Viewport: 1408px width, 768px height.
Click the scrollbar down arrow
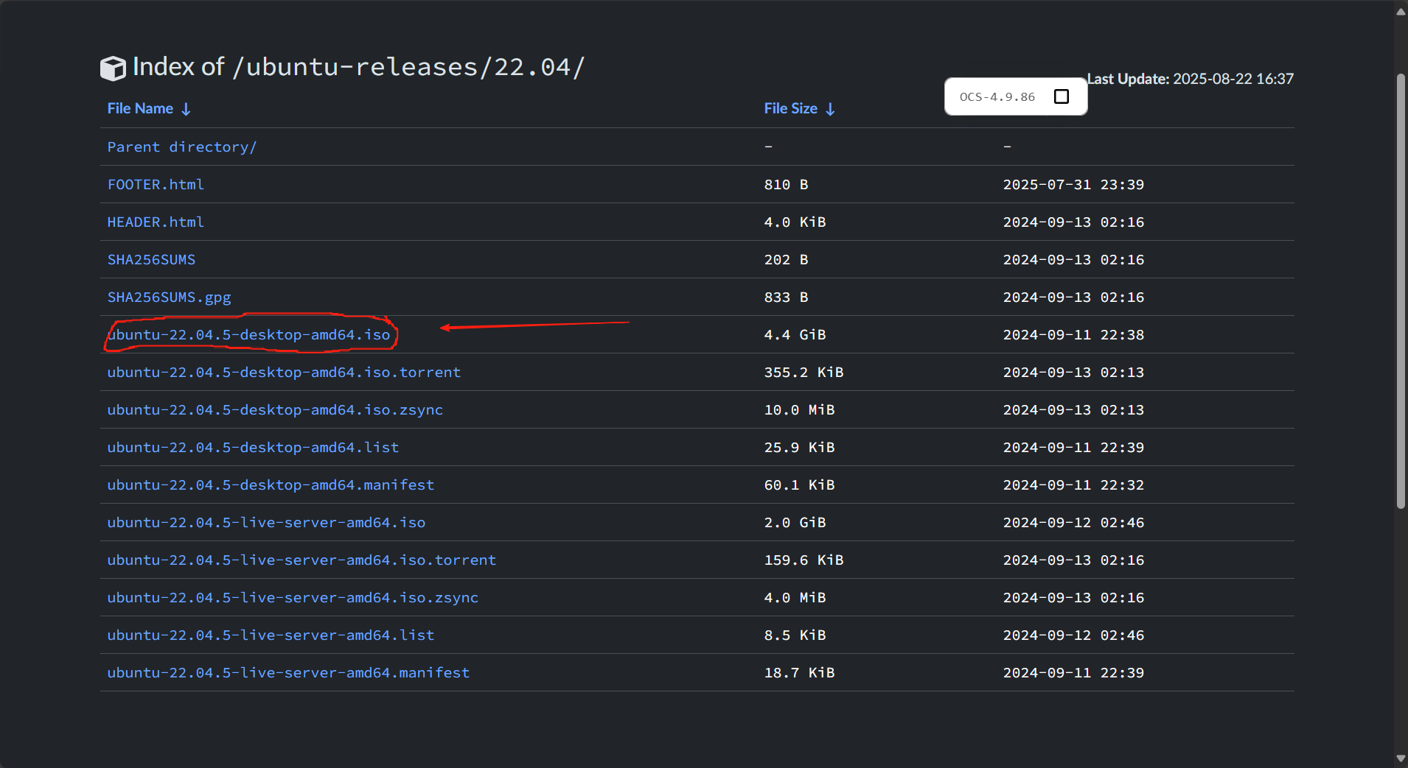click(1401, 758)
